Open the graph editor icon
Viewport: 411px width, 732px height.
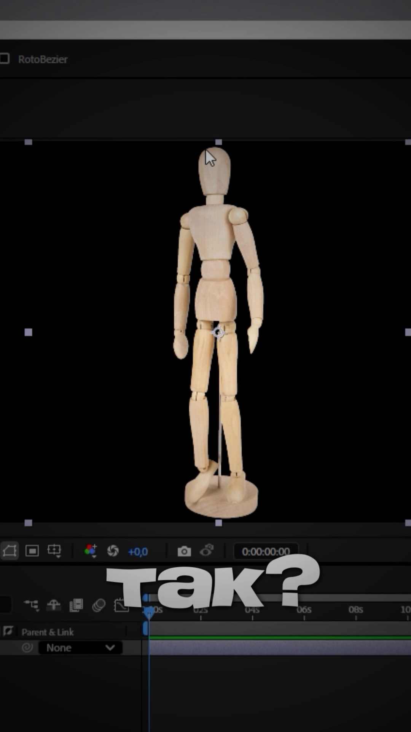point(121,605)
